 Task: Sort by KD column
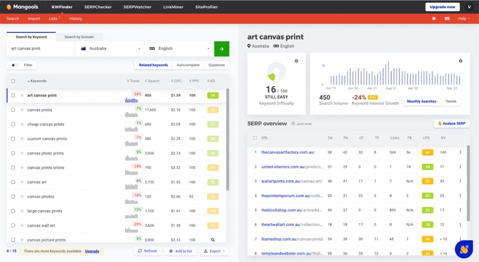(x=211, y=81)
